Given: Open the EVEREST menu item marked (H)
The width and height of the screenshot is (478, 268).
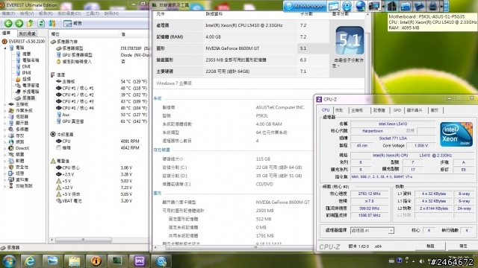Looking at the screenshot, I should click(111, 13).
